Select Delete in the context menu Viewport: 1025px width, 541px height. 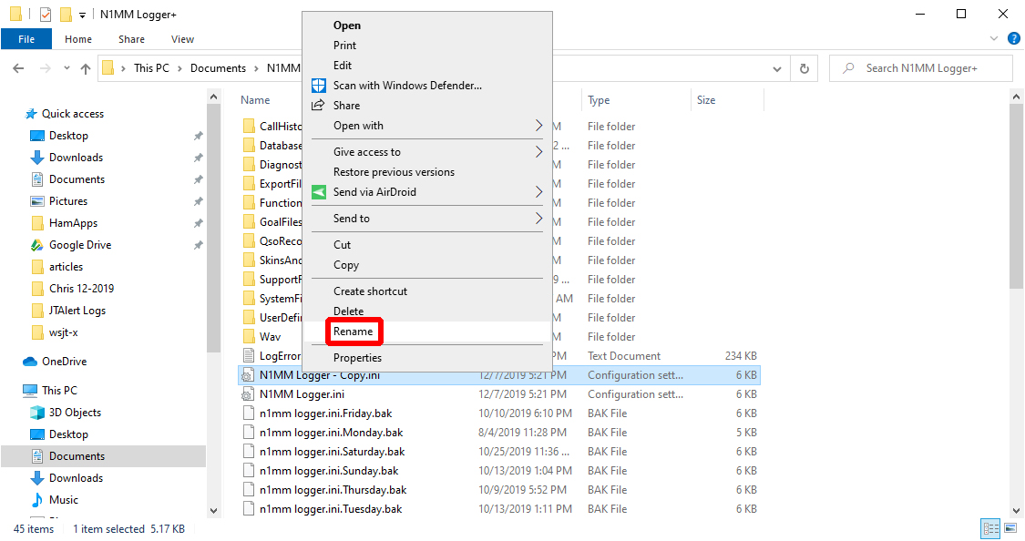point(348,311)
